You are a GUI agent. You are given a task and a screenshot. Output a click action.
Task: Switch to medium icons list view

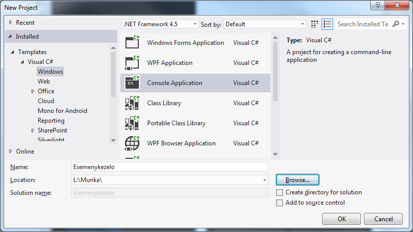(327, 24)
